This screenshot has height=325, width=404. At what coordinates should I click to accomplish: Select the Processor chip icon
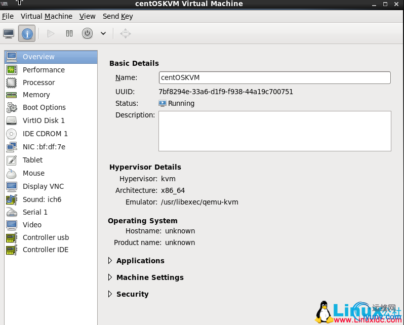(x=12, y=83)
